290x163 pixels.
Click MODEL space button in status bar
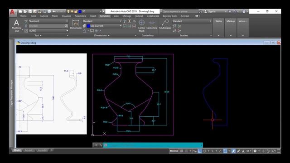[x=174, y=151]
